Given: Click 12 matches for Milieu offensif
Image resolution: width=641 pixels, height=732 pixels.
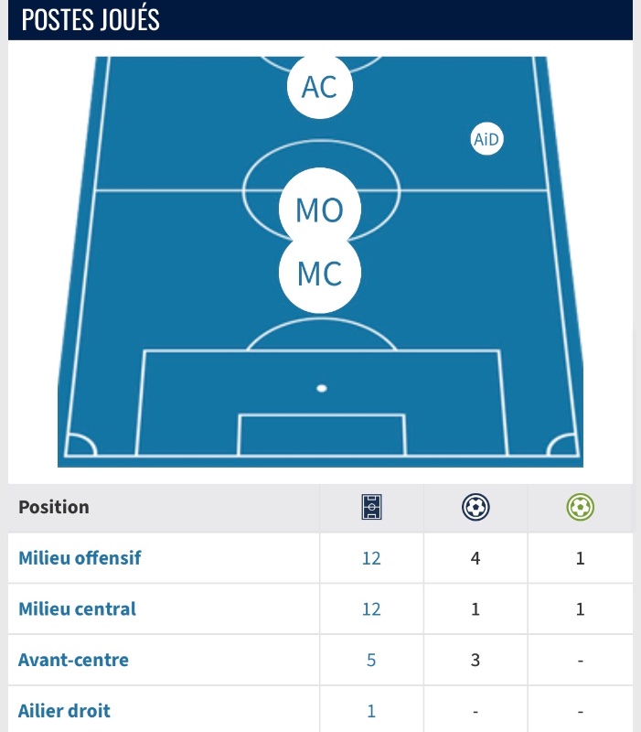Looking at the screenshot, I should (371, 558).
